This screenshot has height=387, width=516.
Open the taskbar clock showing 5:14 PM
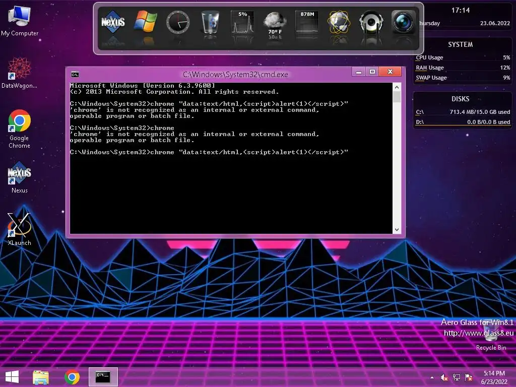coord(494,377)
